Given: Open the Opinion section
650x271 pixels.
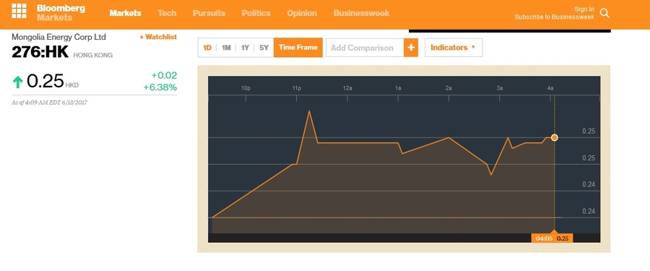Looking at the screenshot, I should pos(302,13).
